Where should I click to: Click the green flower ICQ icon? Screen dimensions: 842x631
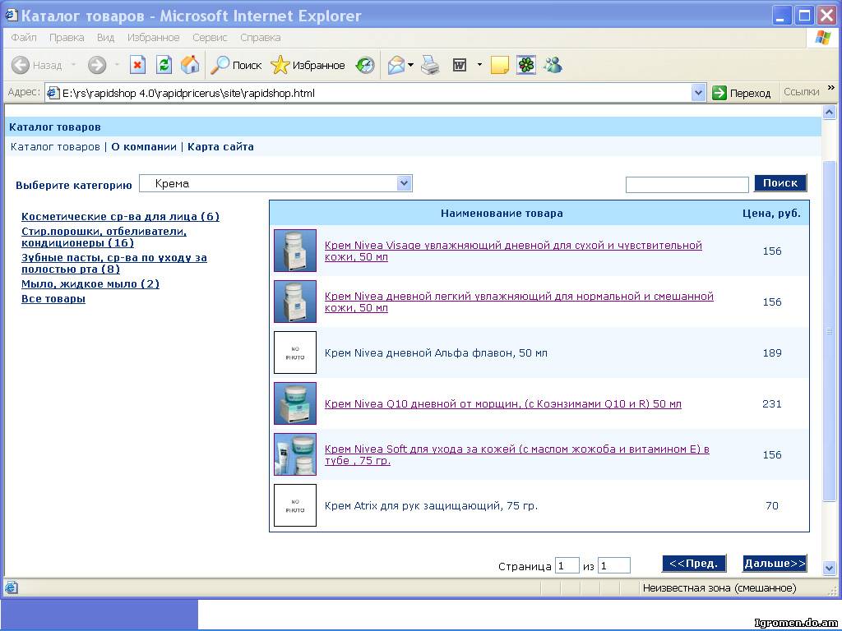526,66
